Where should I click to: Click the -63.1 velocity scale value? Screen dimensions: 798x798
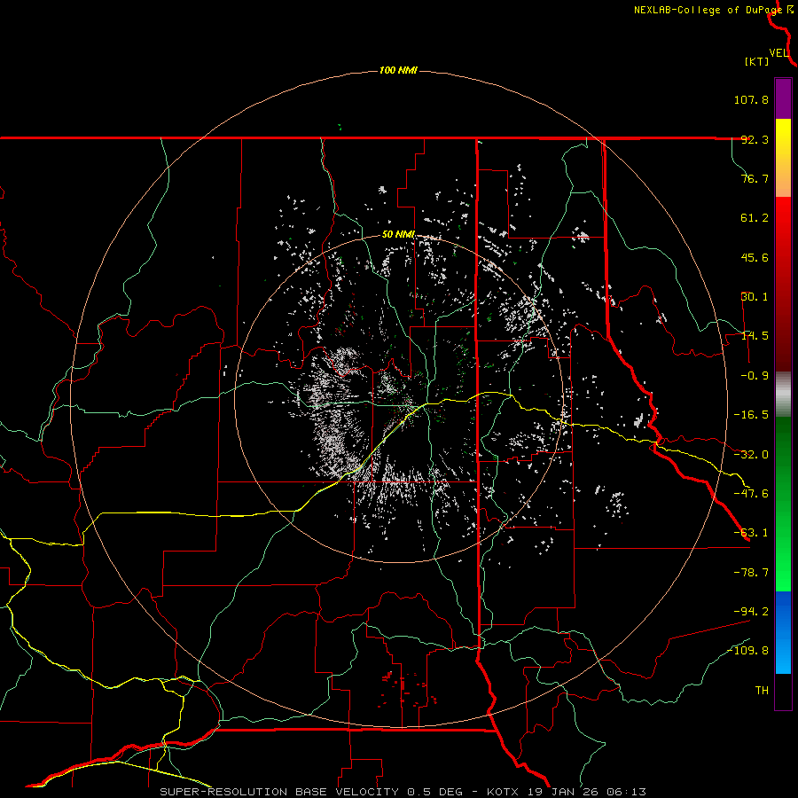point(751,533)
